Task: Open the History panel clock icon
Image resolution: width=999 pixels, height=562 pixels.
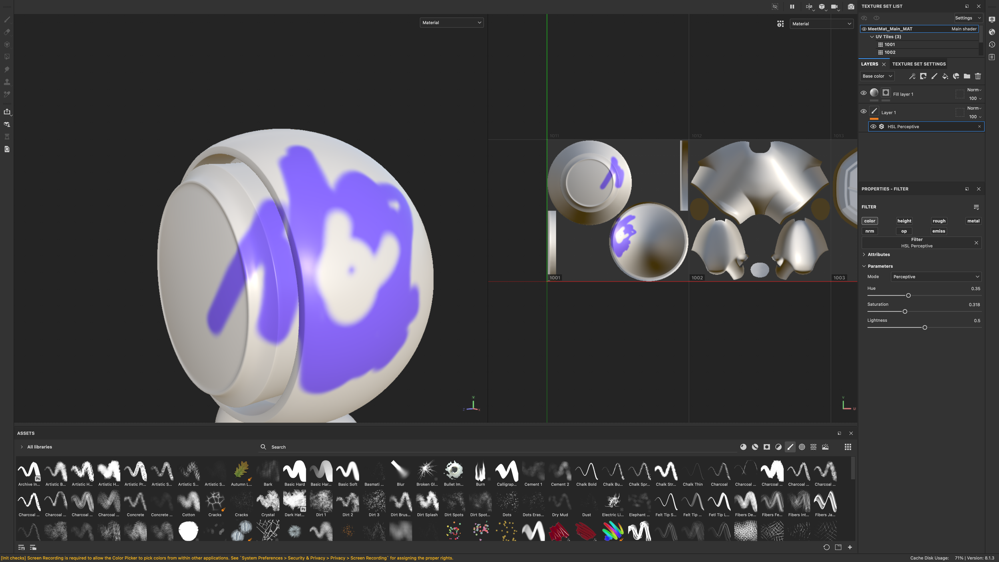Action: (x=992, y=45)
